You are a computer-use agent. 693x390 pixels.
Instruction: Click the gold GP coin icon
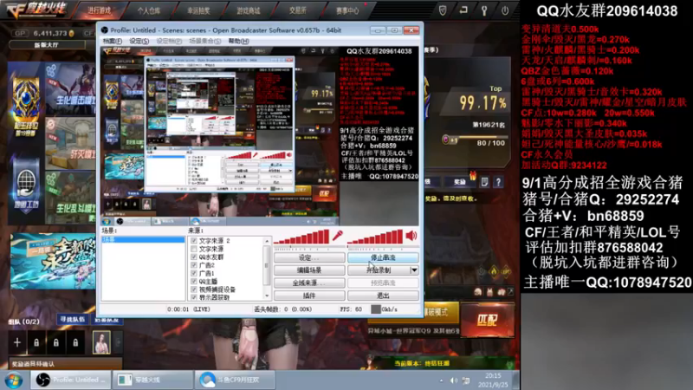pyautogui.click(x=72, y=33)
